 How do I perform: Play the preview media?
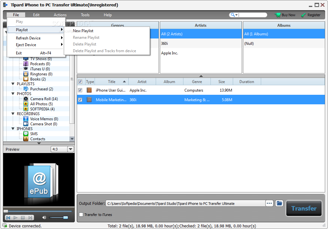point(16,218)
